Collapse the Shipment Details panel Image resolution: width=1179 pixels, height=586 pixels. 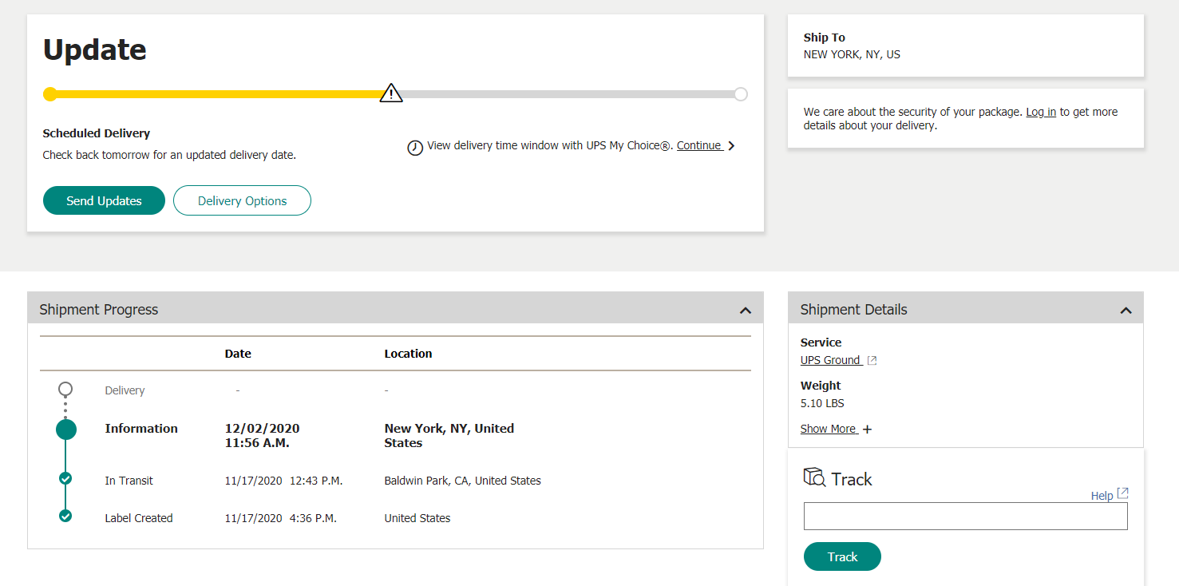1126,310
